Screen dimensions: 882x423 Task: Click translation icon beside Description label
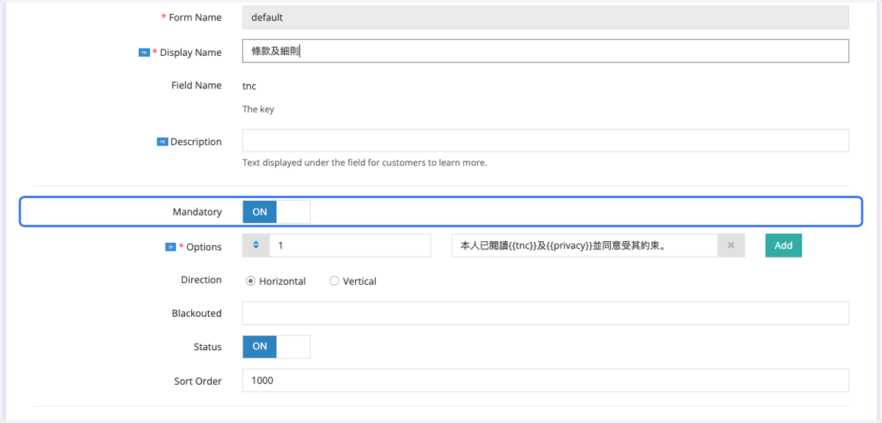point(162,142)
